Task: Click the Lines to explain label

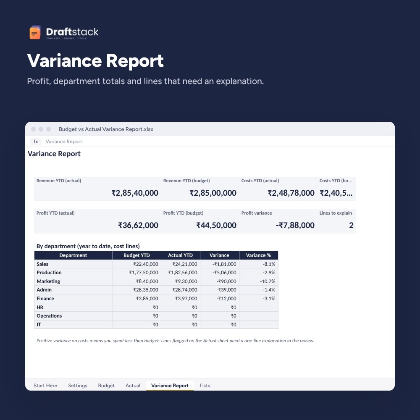Action: 336,213
